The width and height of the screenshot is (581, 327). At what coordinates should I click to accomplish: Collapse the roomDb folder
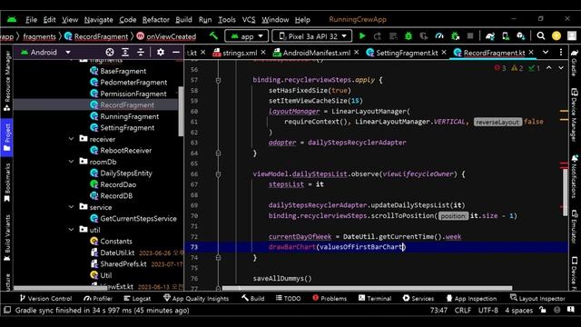click(x=71, y=162)
